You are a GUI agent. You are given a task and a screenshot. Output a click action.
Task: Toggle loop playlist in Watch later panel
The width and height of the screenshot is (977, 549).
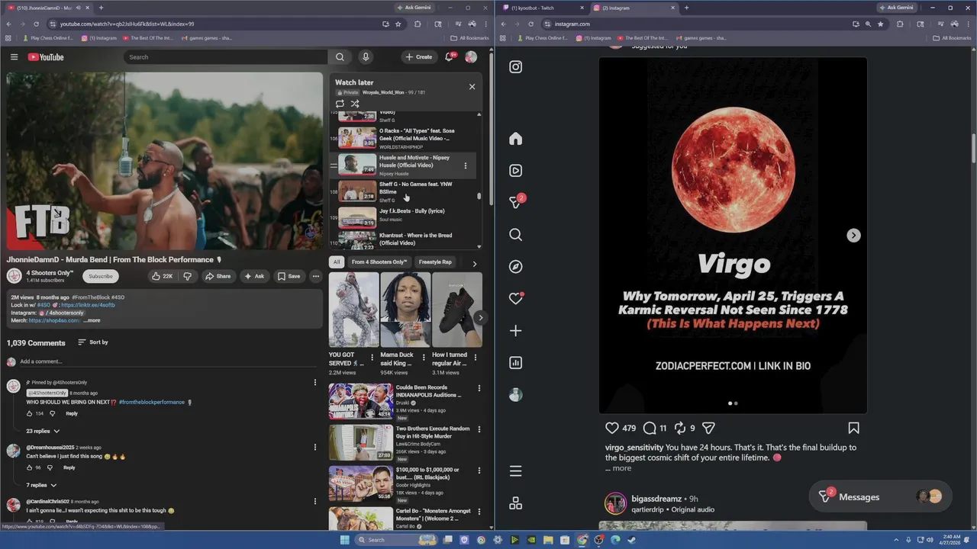click(x=340, y=104)
